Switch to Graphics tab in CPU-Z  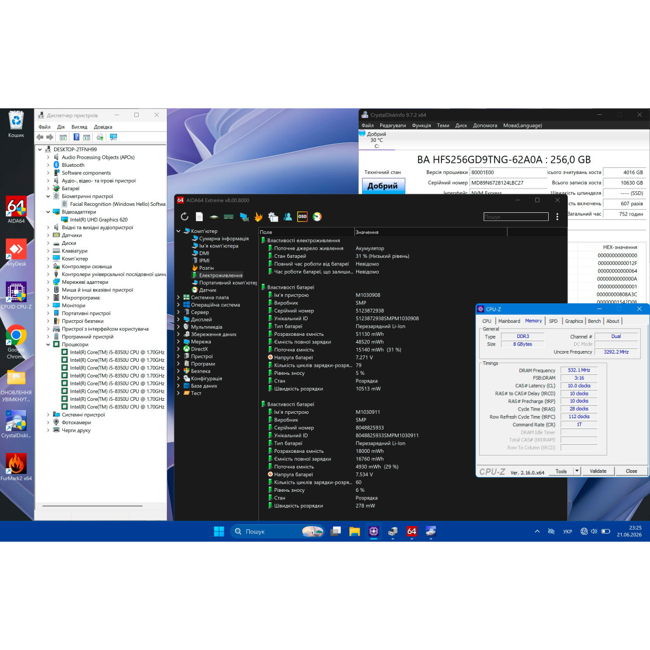tap(574, 321)
